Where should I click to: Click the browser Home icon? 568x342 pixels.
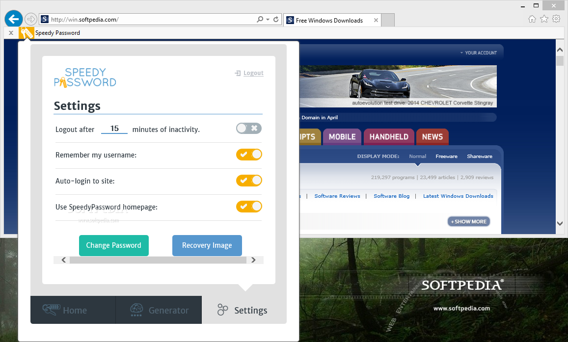point(532,19)
